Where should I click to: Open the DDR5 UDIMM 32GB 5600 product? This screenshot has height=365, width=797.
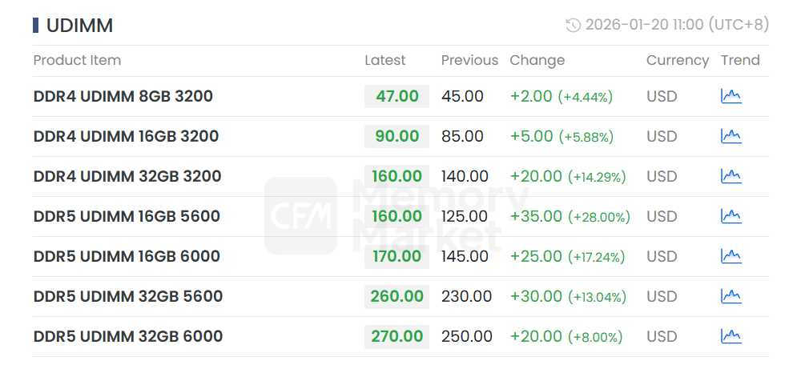tap(128, 296)
